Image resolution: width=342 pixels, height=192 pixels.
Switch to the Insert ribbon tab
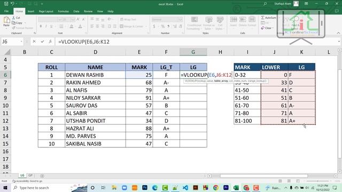click(31, 11)
